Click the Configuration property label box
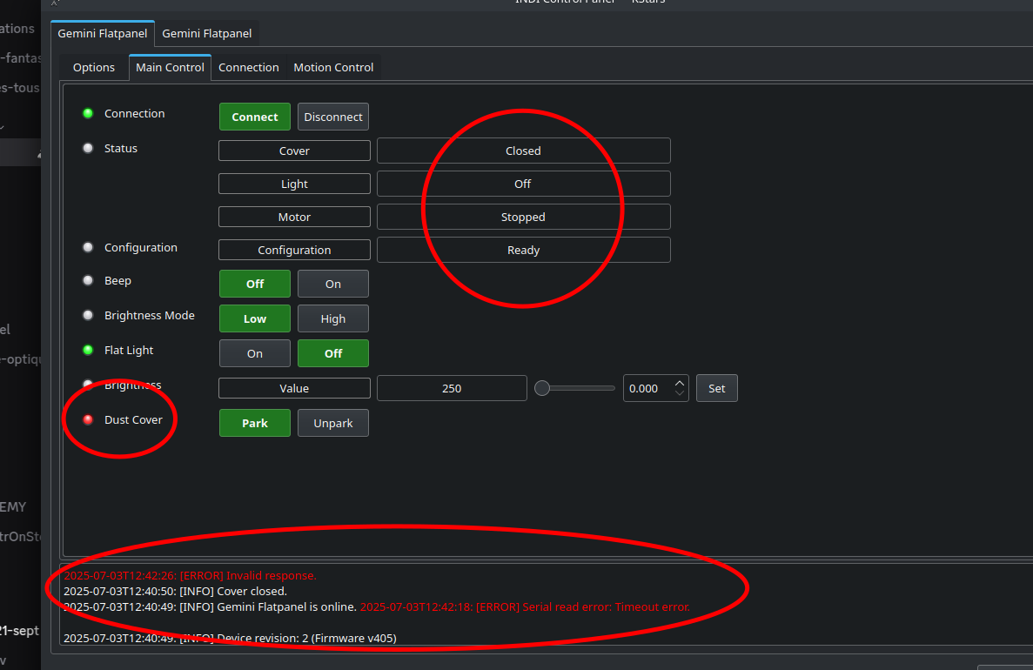Screen dimensions: 1033x670 click(x=294, y=250)
